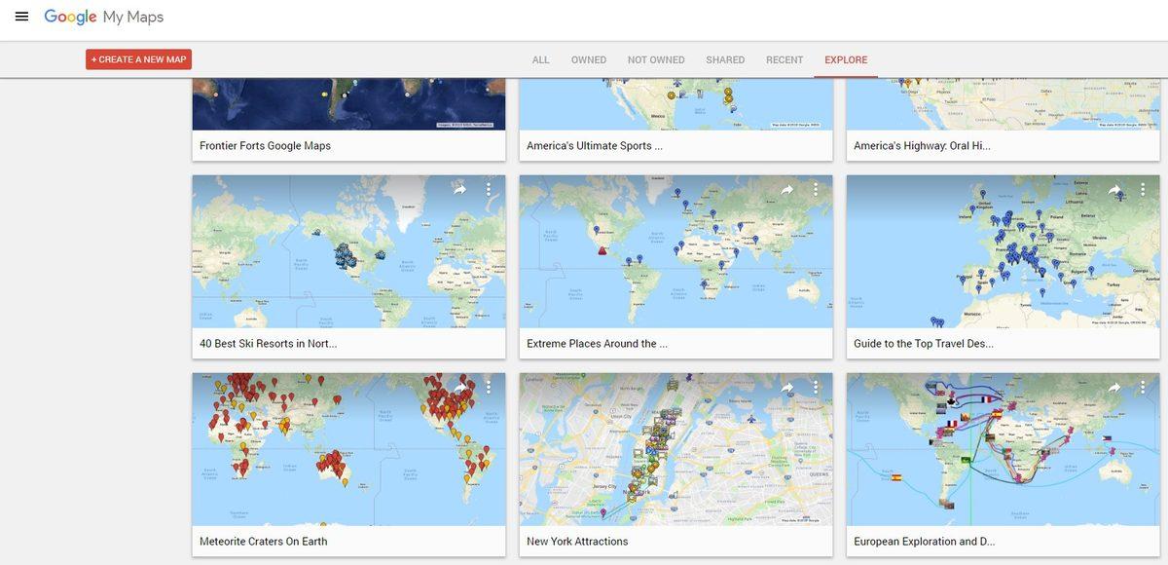Switch to the NOT OWNED tab
Image resolution: width=1168 pixels, height=565 pixels.
(655, 59)
